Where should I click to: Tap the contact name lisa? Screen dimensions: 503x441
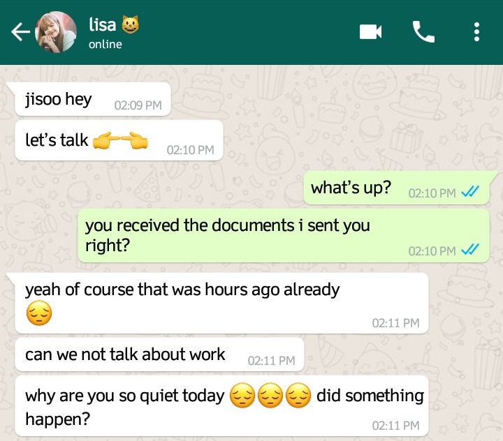102,24
